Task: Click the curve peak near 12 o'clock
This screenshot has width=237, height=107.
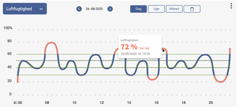Action: point(95,55)
